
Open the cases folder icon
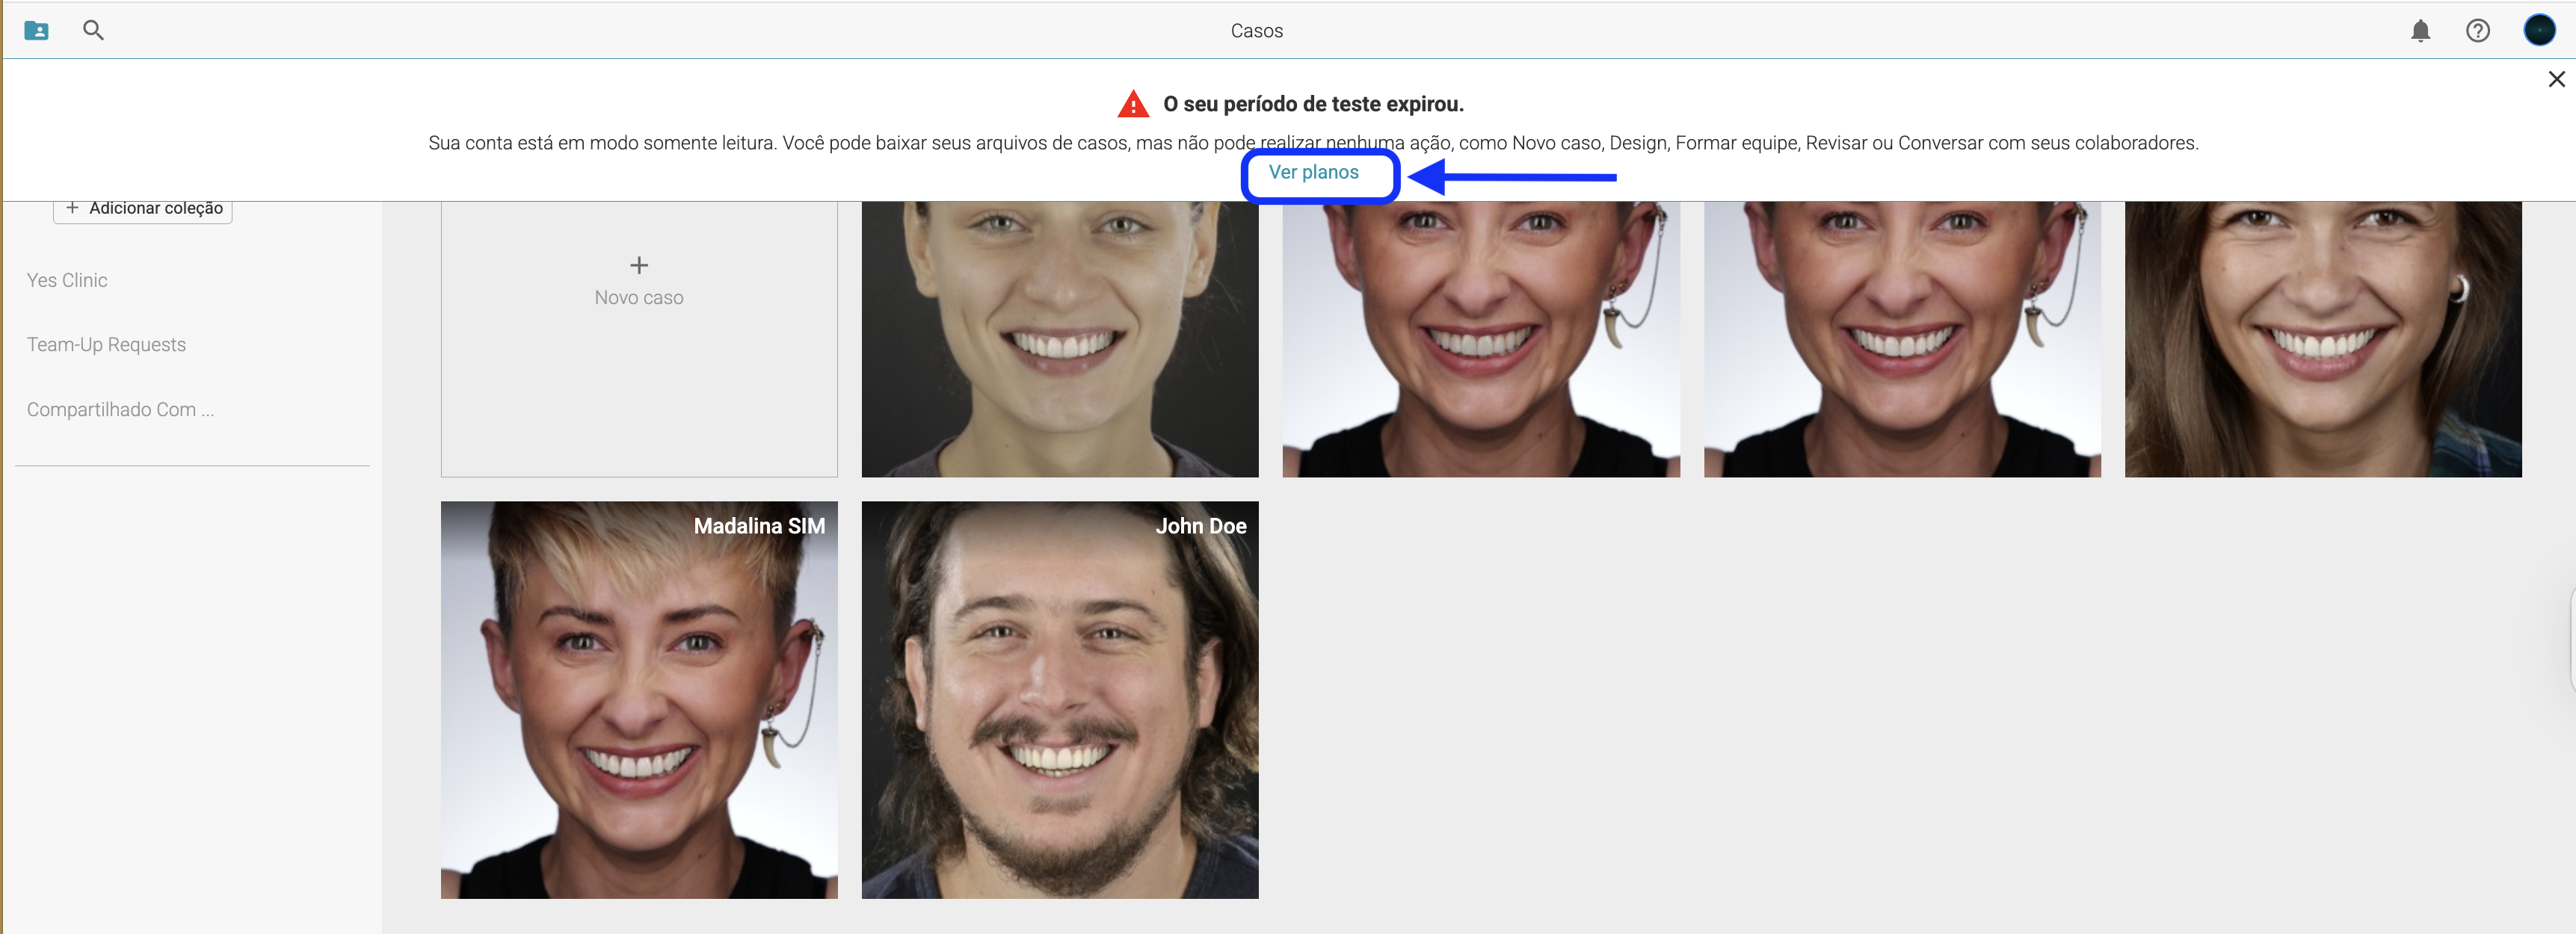pos(36,31)
